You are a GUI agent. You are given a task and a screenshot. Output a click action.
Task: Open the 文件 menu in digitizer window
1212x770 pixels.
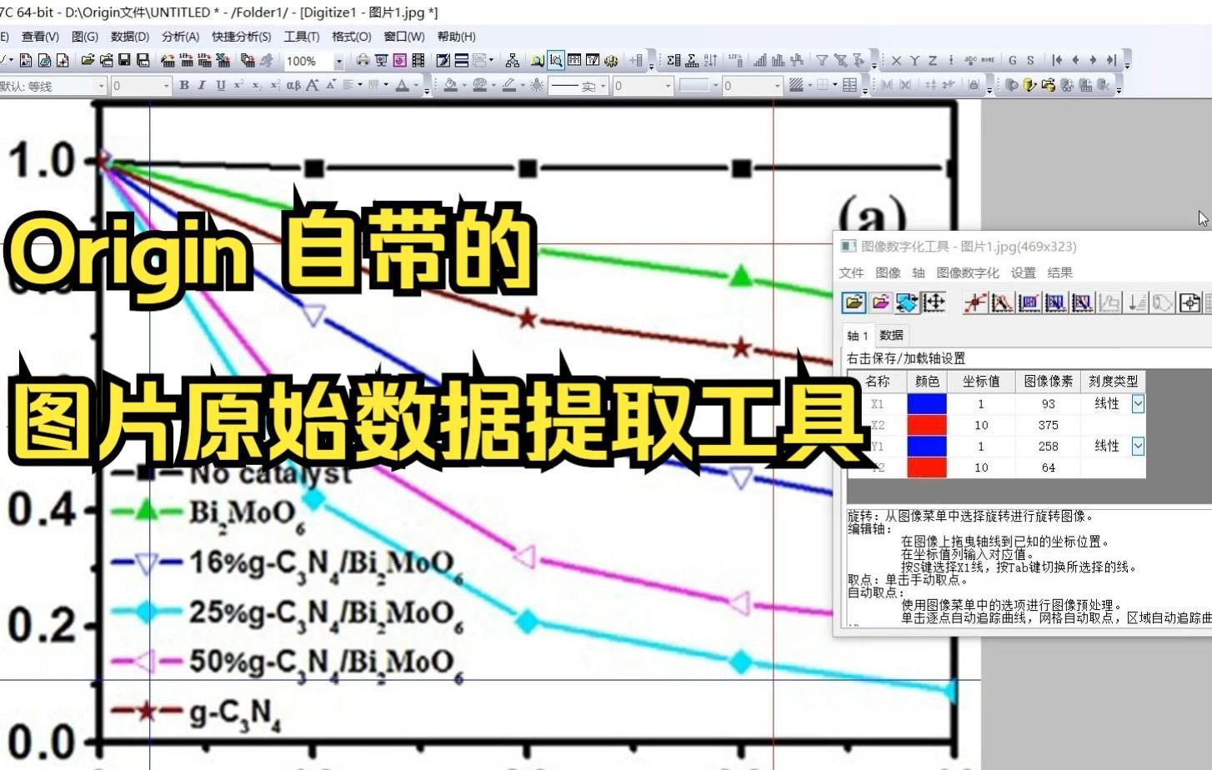point(851,272)
